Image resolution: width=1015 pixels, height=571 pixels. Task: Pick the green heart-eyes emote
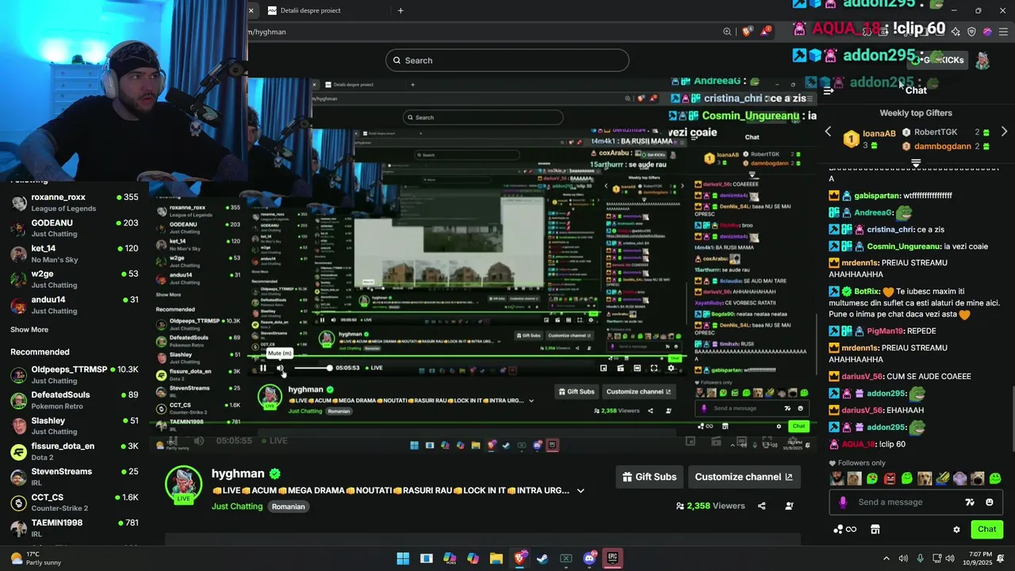click(872, 478)
